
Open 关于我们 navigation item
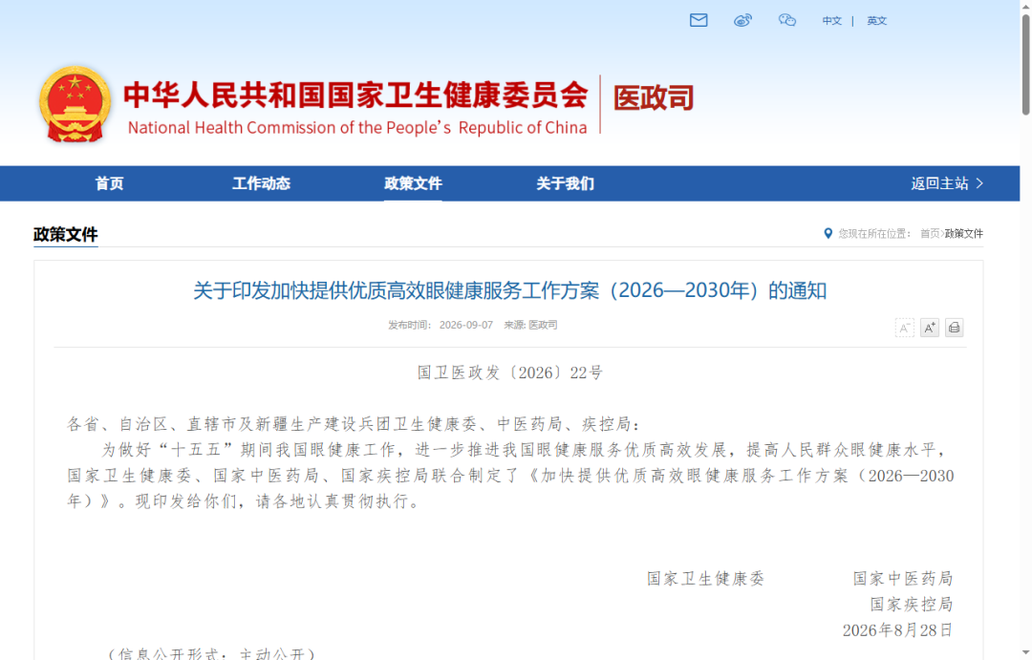pyautogui.click(x=565, y=183)
